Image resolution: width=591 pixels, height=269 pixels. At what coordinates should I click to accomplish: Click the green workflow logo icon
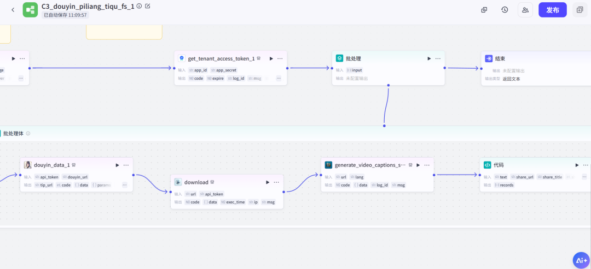(x=30, y=10)
